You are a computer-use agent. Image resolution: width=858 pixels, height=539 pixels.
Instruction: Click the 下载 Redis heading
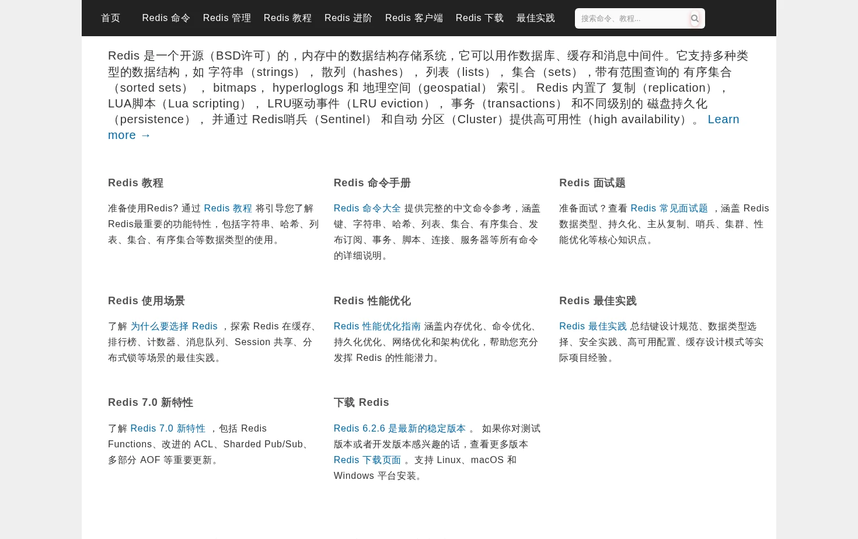[361, 402]
